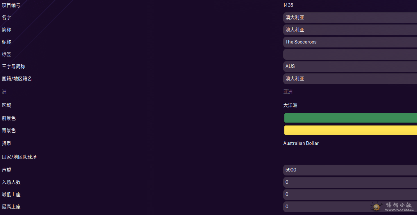This screenshot has height=215, width=417.
Task: Click the 国家/地区队球场 label
Action: (19, 157)
